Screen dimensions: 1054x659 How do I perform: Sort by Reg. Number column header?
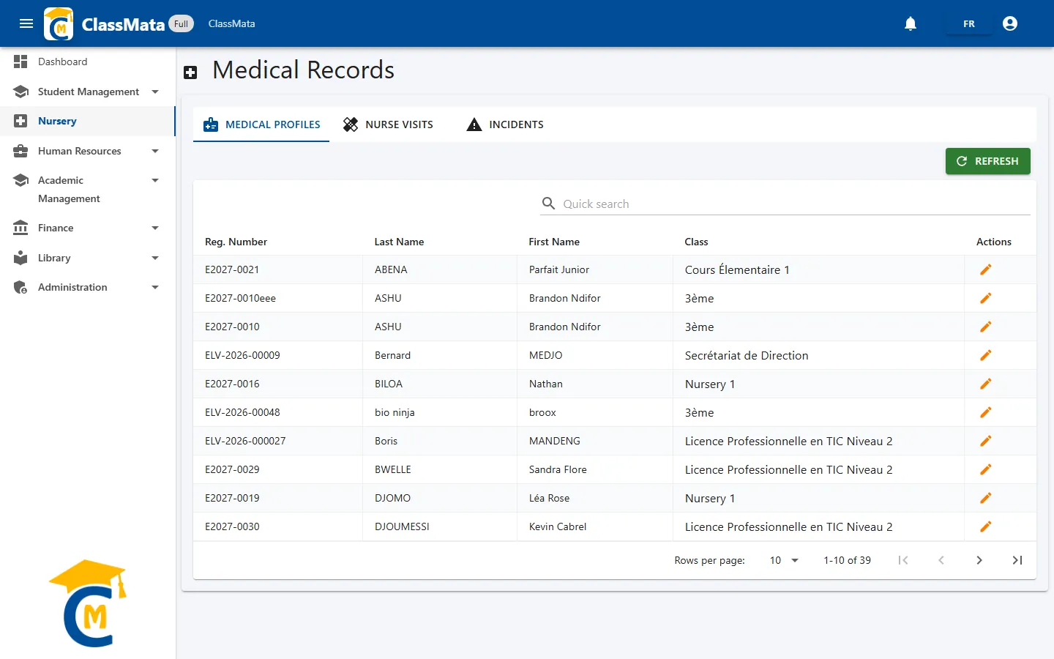[236, 242]
